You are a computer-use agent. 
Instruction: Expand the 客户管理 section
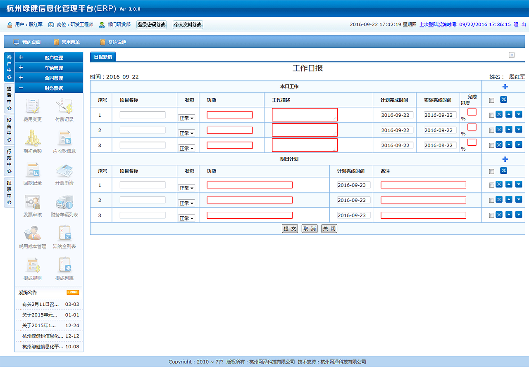(49, 58)
